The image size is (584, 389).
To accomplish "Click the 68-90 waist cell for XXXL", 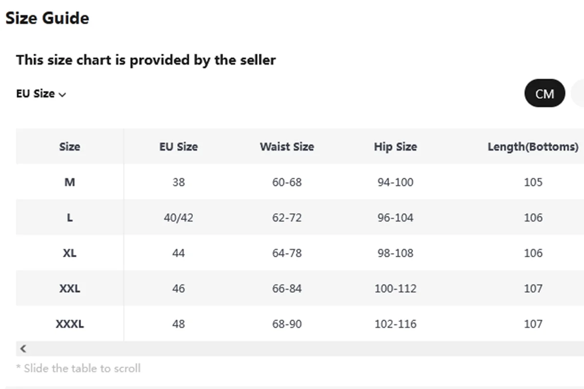I will (287, 324).
